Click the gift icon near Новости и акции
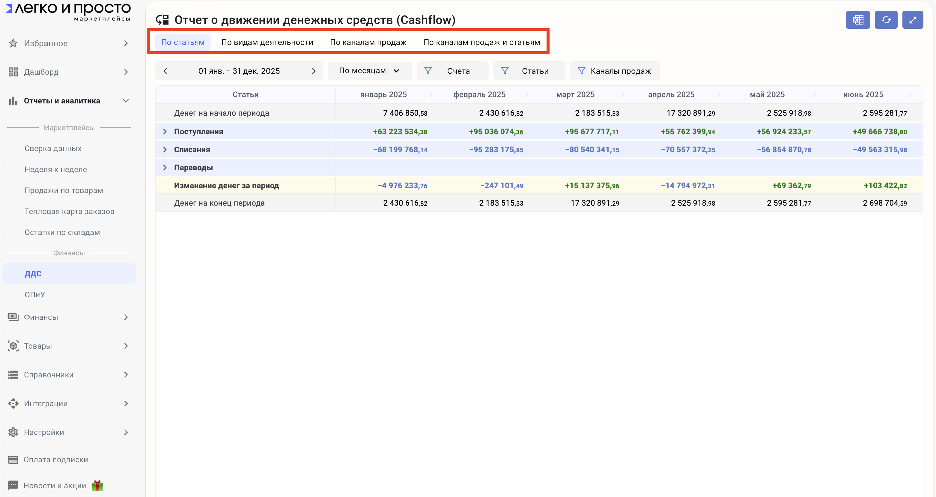 (x=97, y=485)
